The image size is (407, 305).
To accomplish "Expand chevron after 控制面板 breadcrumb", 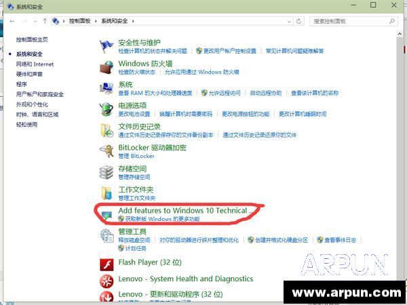I will [96, 21].
